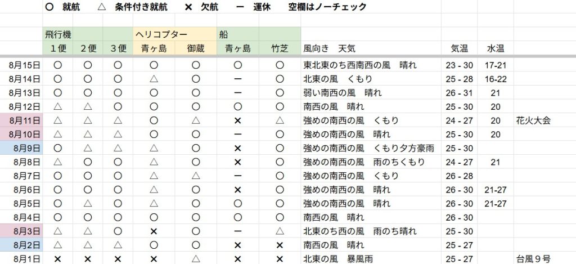Click the 風向き 天気 column header
This screenshot has height=264, width=576.
[x=329, y=48]
